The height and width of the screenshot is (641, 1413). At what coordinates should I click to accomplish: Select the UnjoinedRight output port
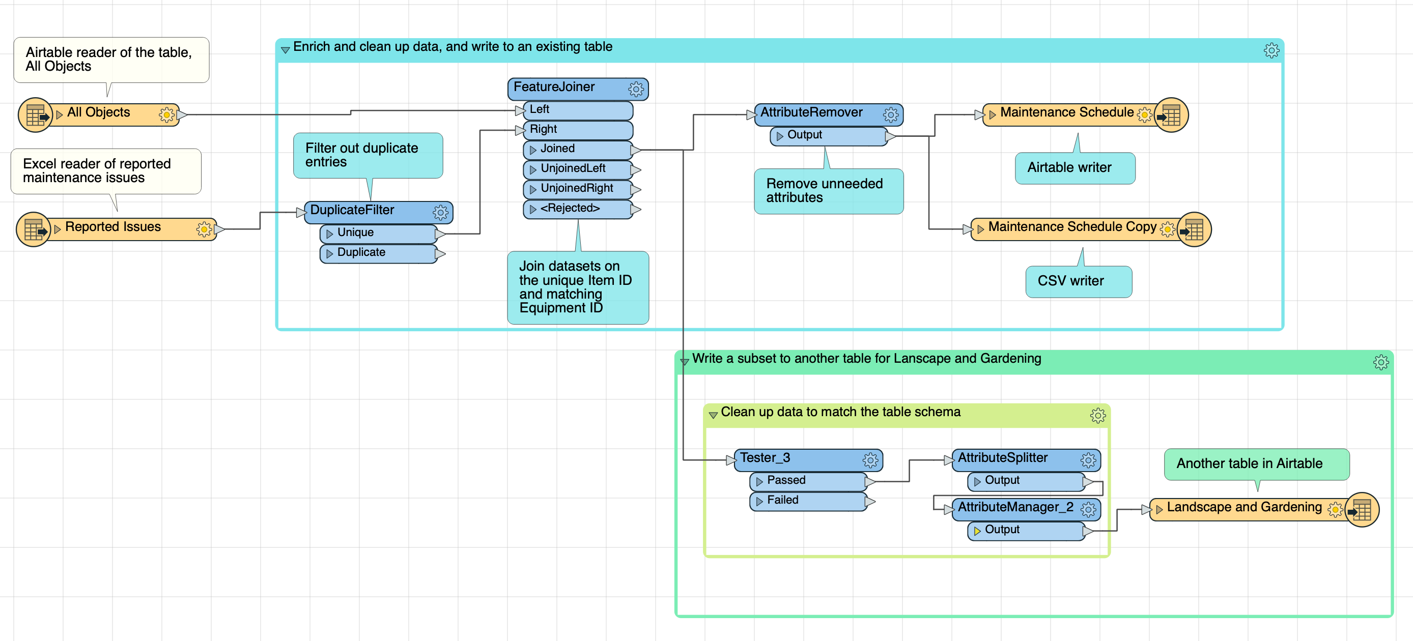point(578,189)
